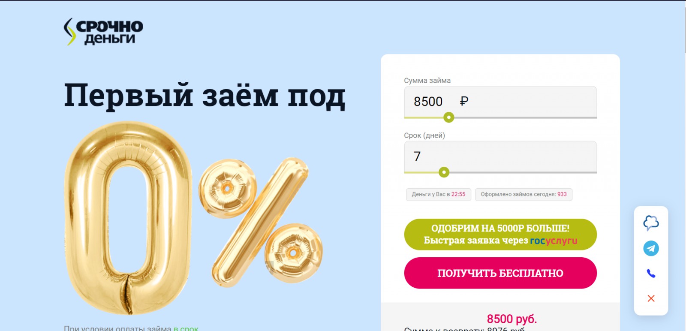Click the golden percent balloon image

260,221
